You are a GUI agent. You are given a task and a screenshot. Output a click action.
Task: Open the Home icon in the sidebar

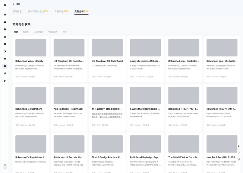tap(5, 5)
